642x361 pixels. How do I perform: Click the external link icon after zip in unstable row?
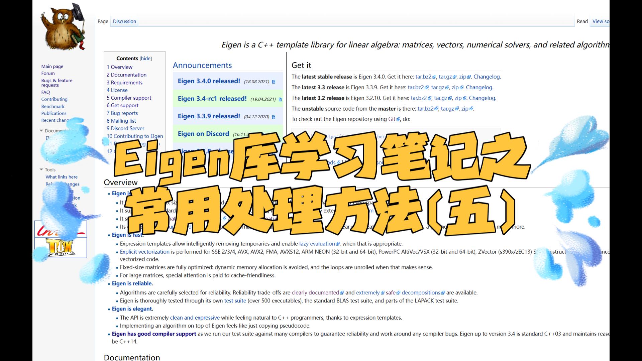[471, 109]
